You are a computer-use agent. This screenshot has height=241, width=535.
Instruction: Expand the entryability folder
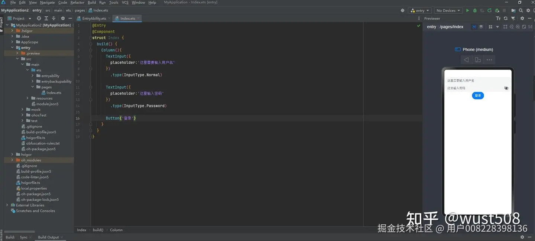click(x=33, y=76)
